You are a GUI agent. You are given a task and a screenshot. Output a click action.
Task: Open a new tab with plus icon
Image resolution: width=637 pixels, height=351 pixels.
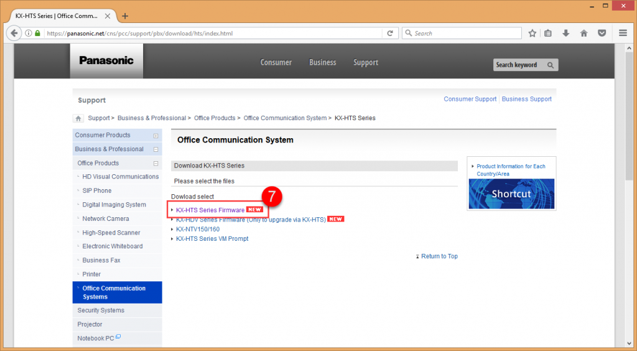coord(125,16)
